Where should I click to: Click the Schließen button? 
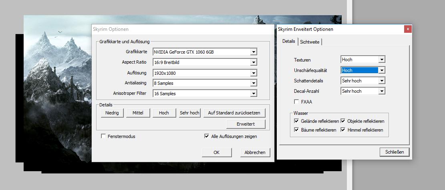coord(394,152)
